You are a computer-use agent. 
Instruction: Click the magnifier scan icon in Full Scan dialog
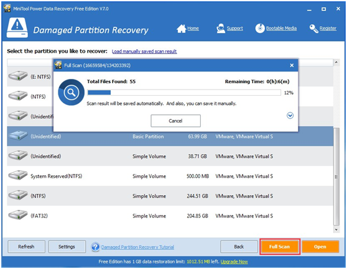[72, 92]
